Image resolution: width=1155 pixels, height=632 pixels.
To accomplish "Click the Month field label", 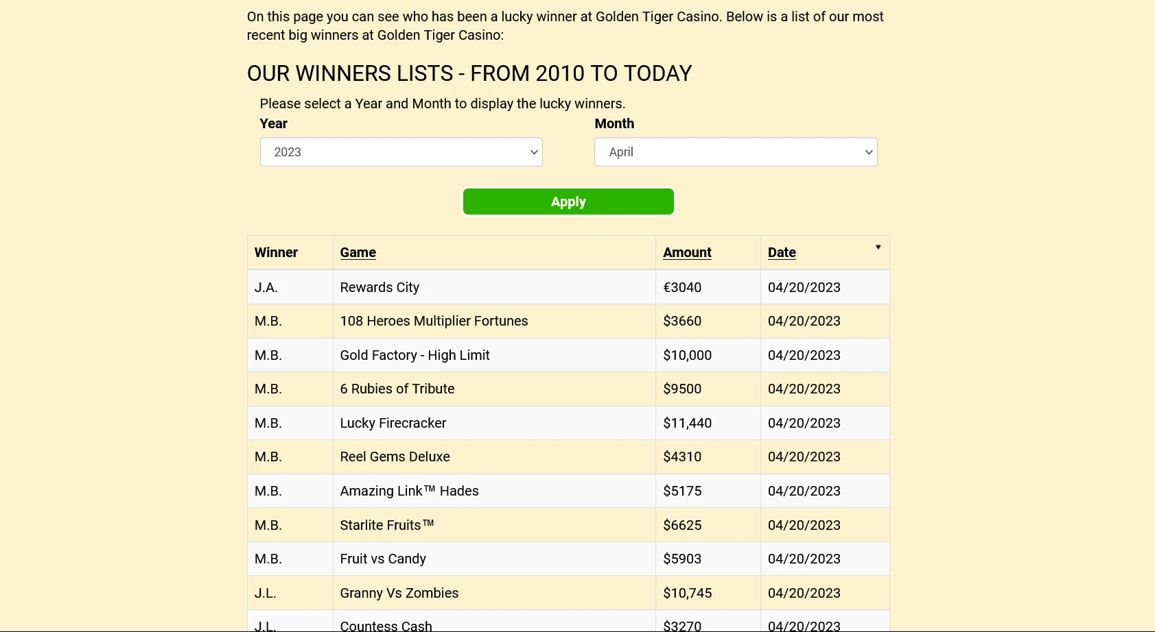I will click(614, 123).
